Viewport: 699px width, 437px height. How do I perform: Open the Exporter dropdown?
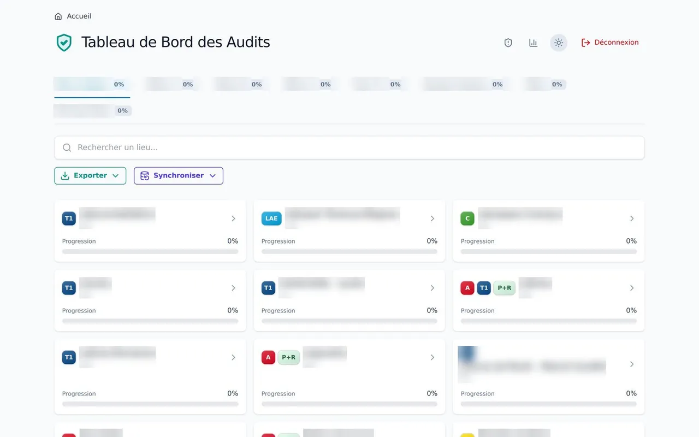pyautogui.click(x=90, y=176)
